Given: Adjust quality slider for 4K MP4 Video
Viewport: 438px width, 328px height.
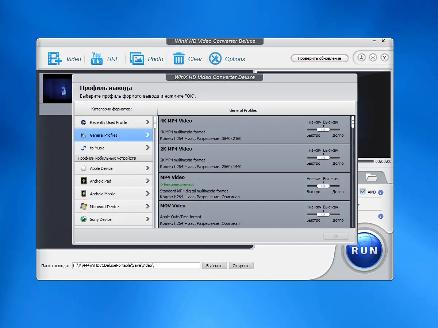Looking at the screenshot, I should (323, 129).
